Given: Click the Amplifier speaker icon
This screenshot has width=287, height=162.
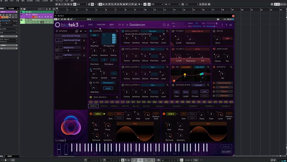Looking at the screenshot, I should 214,49.
